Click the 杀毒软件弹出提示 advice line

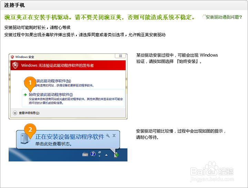[x=85, y=35]
